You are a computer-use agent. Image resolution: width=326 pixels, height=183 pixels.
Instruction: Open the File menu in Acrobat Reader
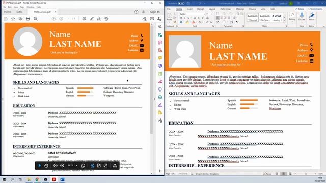point(4,7)
